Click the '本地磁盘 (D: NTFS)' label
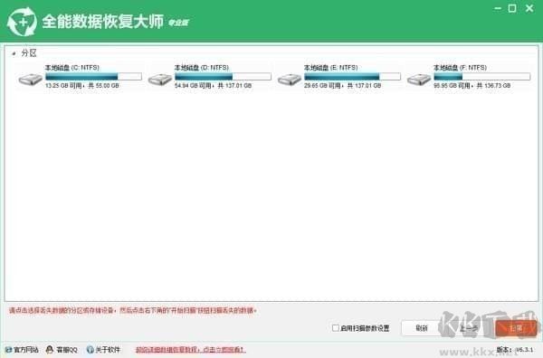Viewport: 543px width, 358px height. [x=202, y=68]
